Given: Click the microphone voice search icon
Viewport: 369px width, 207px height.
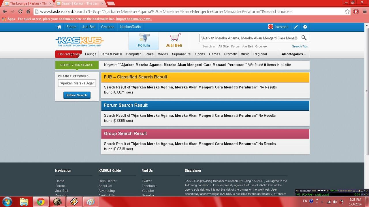Looking at the screenshot, I should pyautogui.click(x=296, y=38).
